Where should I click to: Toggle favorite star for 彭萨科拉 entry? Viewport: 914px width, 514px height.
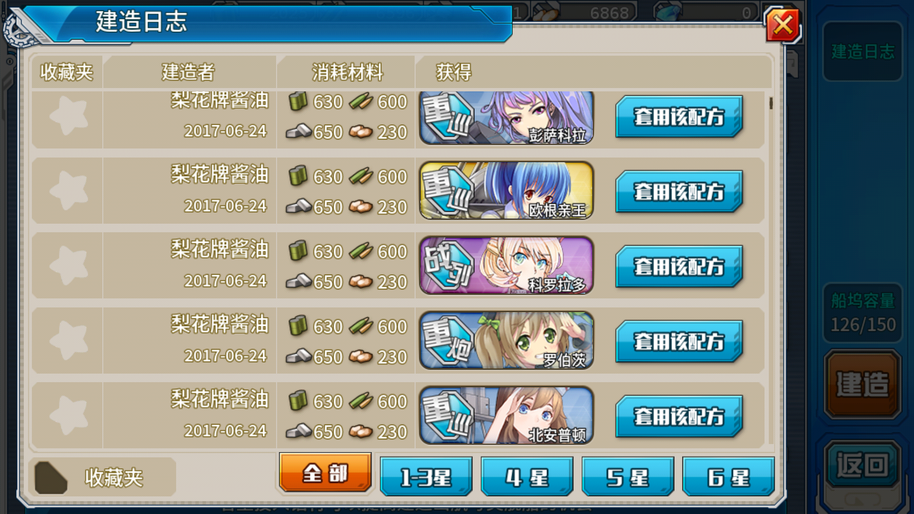[69, 116]
